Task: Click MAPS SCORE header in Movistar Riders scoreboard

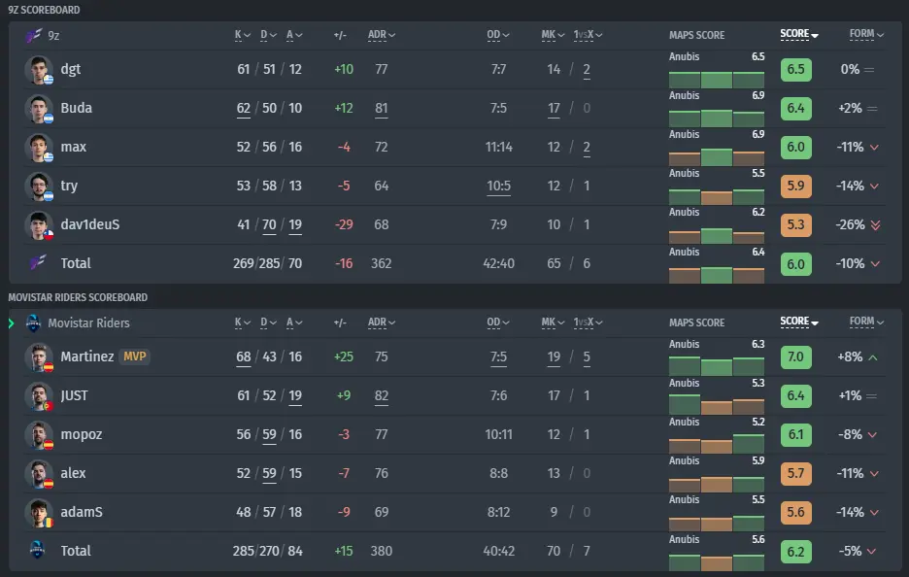Action: pyautogui.click(x=697, y=323)
